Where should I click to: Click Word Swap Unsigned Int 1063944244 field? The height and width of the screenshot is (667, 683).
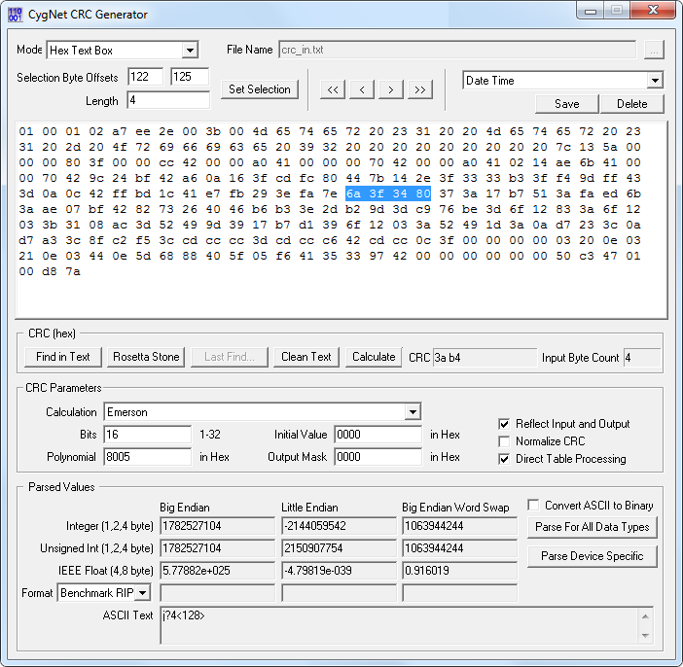coord(459,548)
